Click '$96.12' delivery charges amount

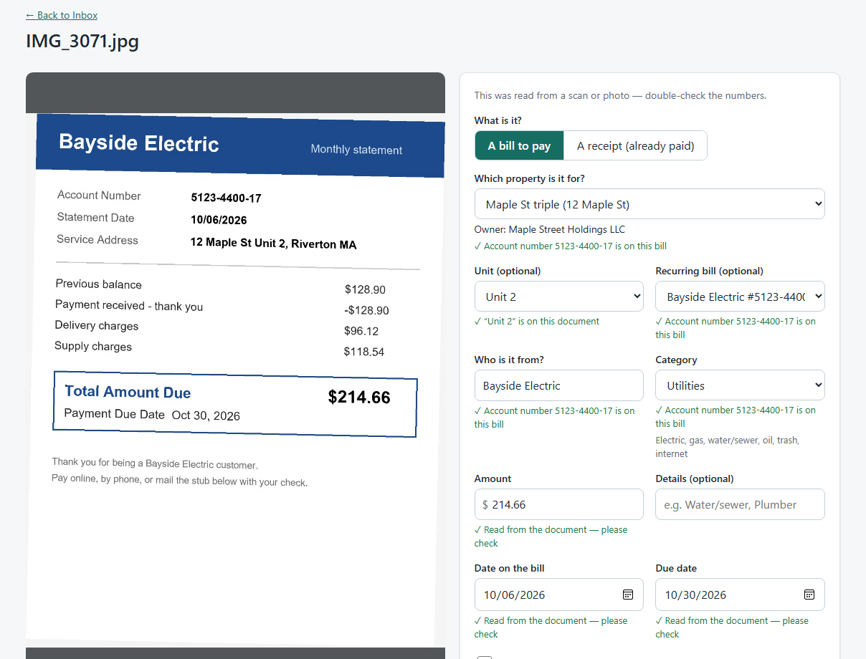(361, 331)
